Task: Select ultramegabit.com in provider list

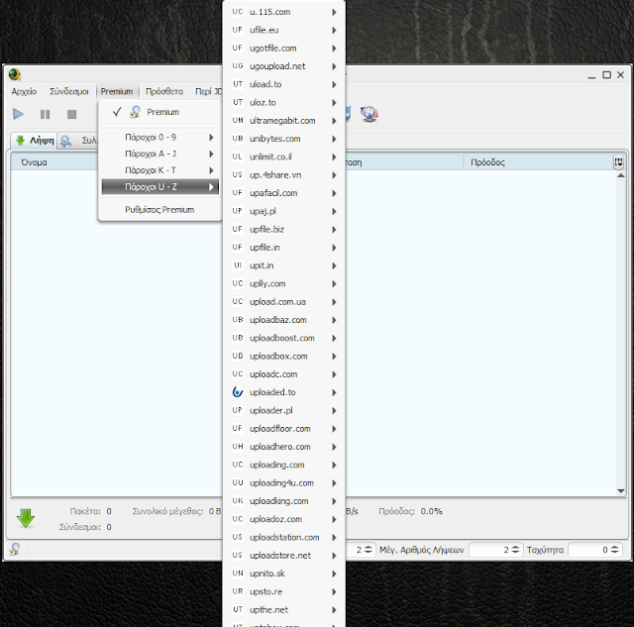Action: [x=284, y=121]
